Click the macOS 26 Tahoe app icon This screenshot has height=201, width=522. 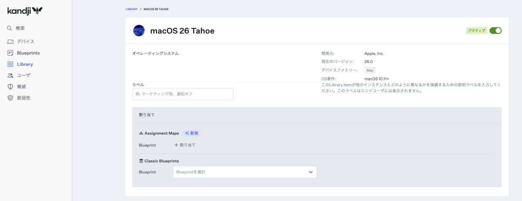139,31
